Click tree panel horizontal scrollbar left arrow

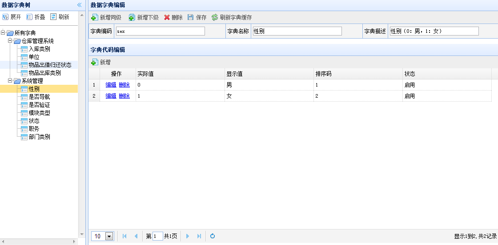(x=3, y=241)
